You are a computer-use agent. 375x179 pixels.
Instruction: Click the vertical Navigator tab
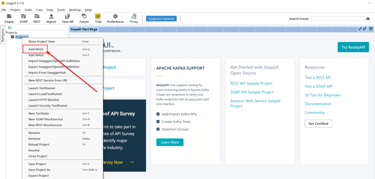(x=3, y=35)
